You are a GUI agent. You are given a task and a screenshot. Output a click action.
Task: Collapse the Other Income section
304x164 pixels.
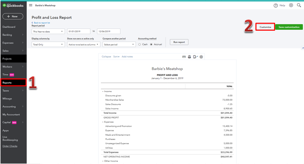pyautogui.click(x=103, y=161)
